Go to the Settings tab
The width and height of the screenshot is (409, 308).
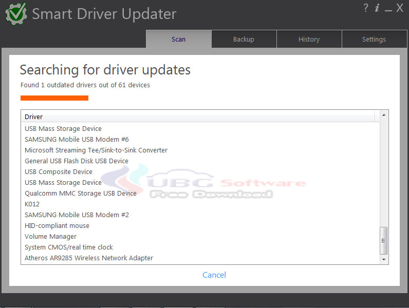pos(374,39)
